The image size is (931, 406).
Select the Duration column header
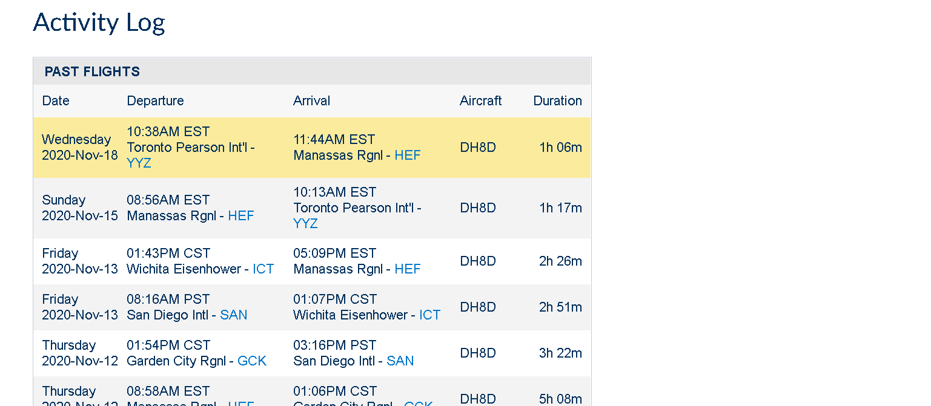tap(557, 101)
